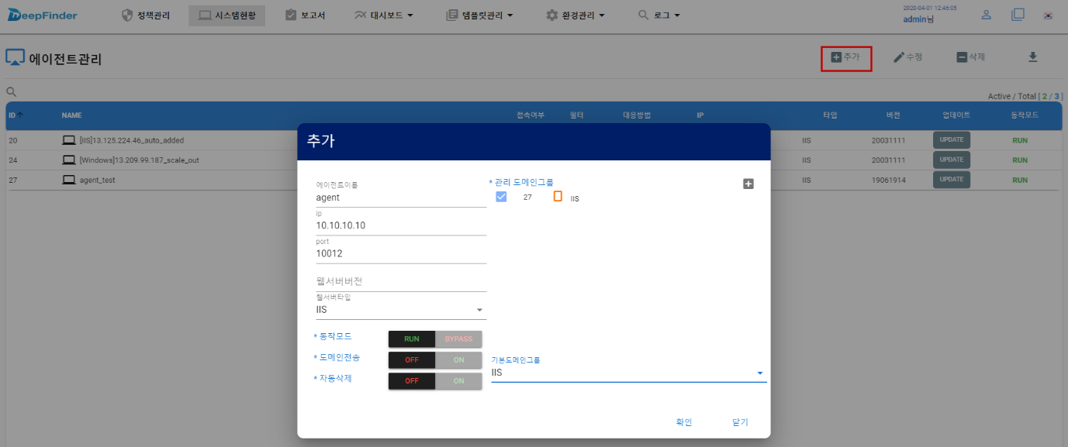The height and width of the screenshot is (447, 1068).
Task: Click UPDATE button for ID 20 row
Action: pyautogui.click(x=951, y=140)
